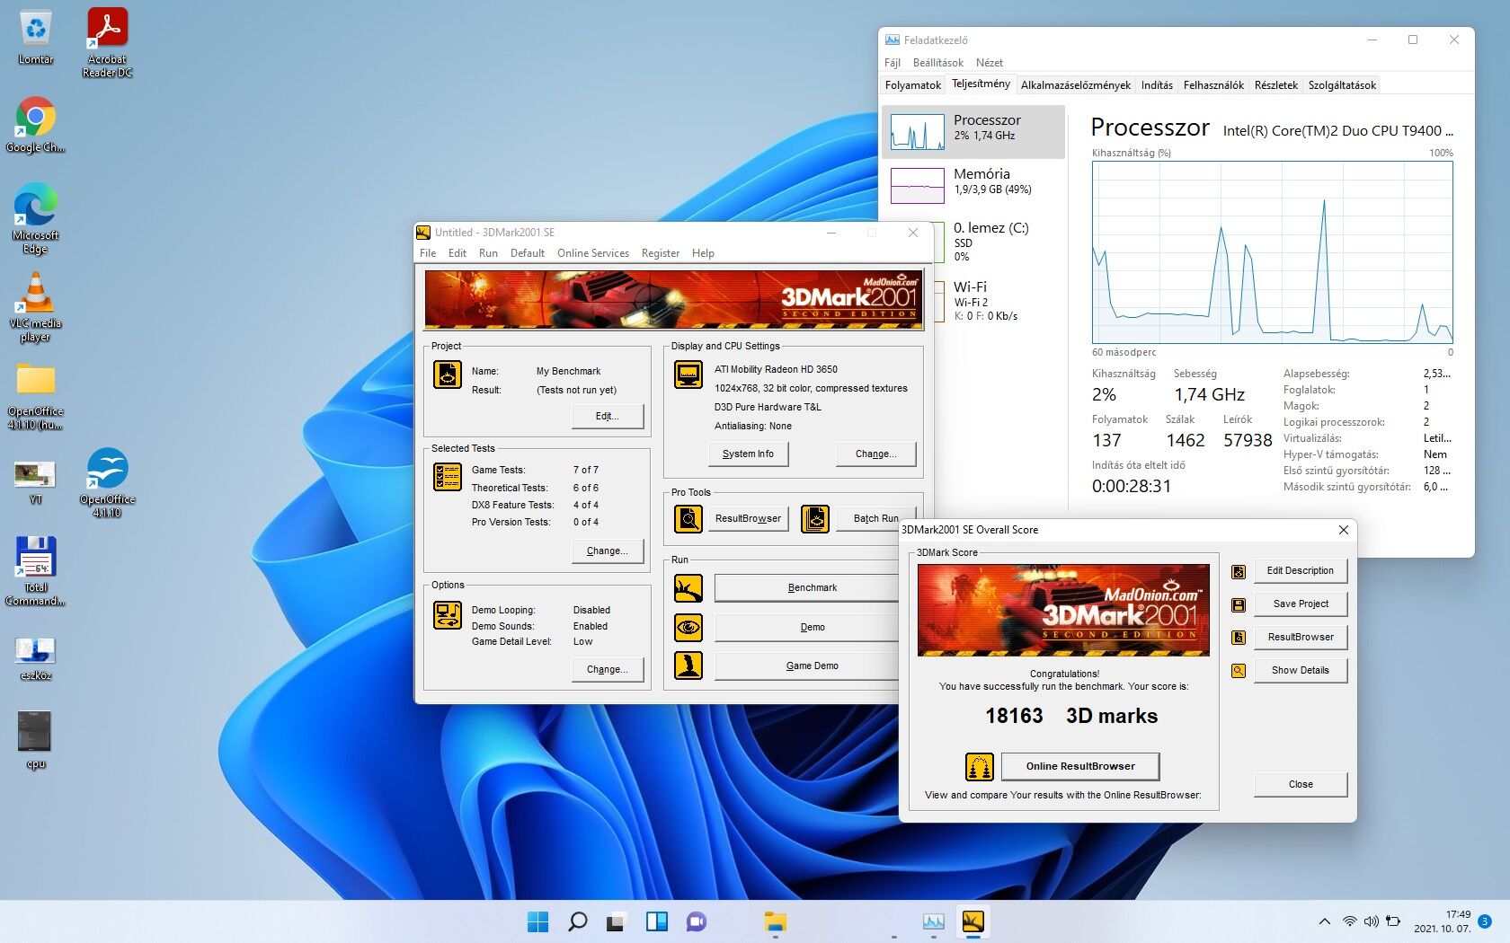The image size is (1510, 943).
Task: Open Windows Start menu on taskbar
Action: [537, 921]
